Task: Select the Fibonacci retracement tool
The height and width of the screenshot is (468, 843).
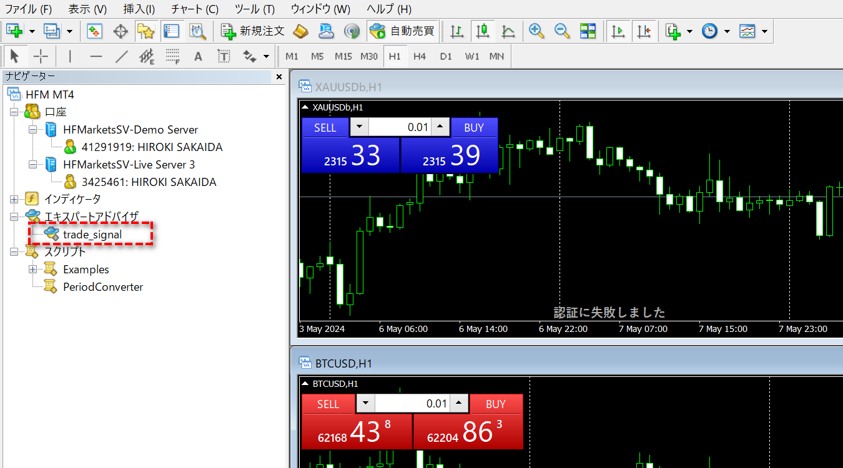Action: pos(173,56)
